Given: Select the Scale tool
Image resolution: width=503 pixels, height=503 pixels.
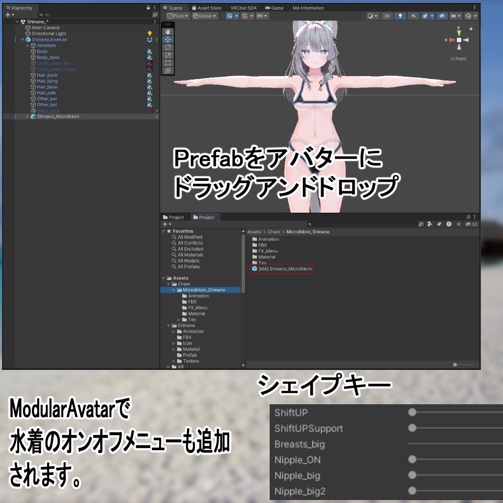Looking at the screenshot, I should (167, 55).
